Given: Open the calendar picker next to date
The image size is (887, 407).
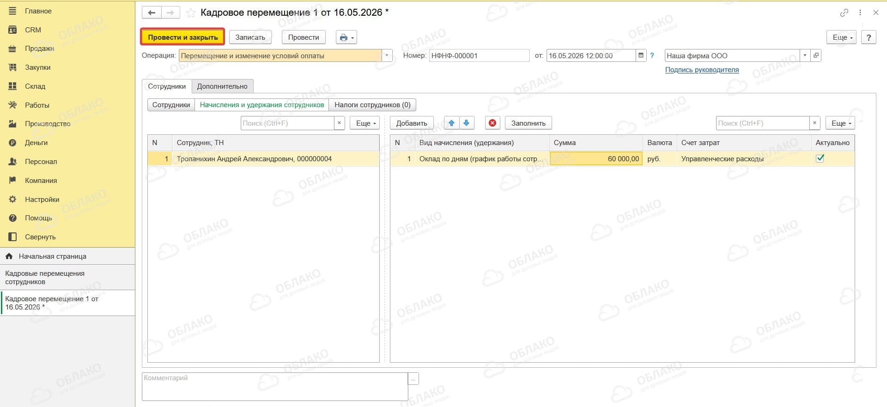Looking at the screenshot, I should pyautogui.click(x=641, y=55).
